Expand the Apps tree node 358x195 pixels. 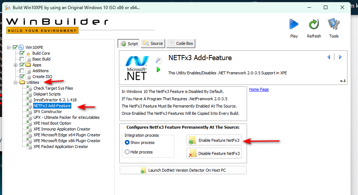(x=15, y=65)
